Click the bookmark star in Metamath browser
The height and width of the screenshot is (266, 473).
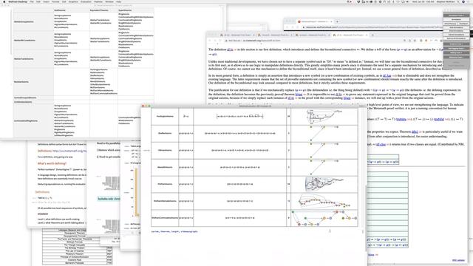409,41
